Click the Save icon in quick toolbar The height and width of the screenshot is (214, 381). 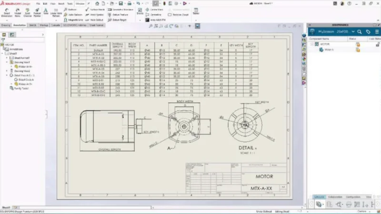[x=120, y=3]
